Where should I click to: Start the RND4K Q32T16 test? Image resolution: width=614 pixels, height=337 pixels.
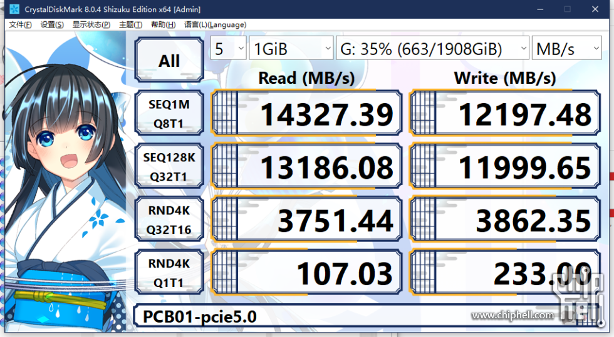(169, 219)
